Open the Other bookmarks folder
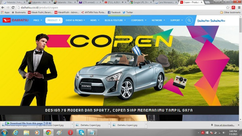Viewport: 242px width, 136px height. click(230, 12)
